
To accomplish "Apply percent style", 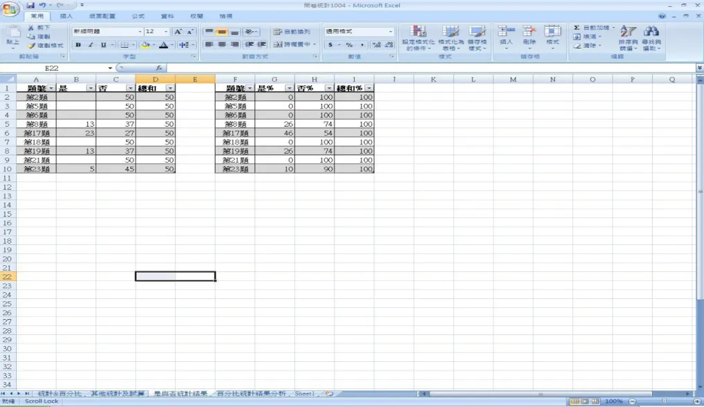I will [x=349, y=45].
